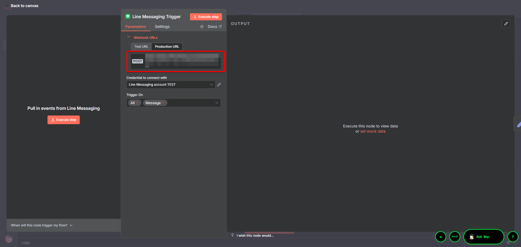This screenshot has width=521, height=247.
Task: Remove the All tag from Trigger On
Action: 137,102
